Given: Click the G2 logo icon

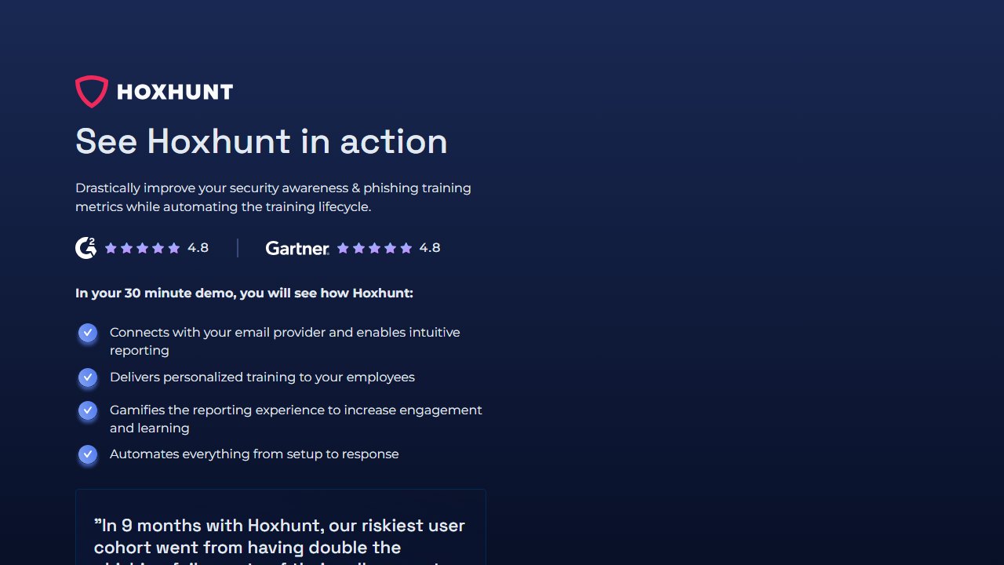Looking at the screenshot, I should point(85,248).
